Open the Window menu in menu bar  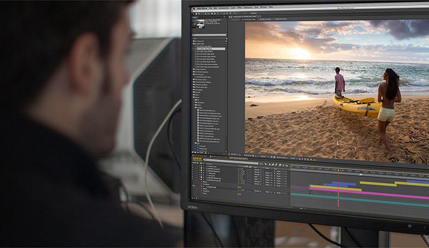coord(264,7)
